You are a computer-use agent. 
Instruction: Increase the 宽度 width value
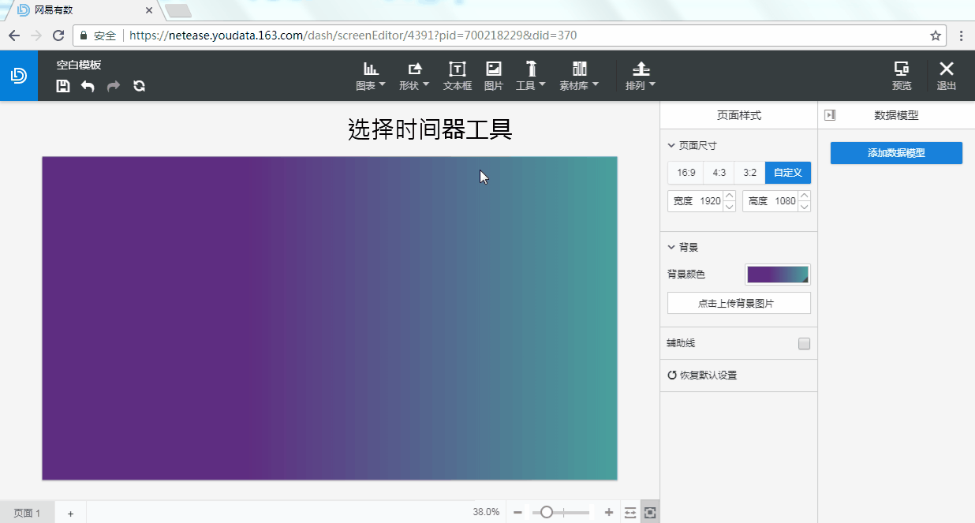(730, 196)
